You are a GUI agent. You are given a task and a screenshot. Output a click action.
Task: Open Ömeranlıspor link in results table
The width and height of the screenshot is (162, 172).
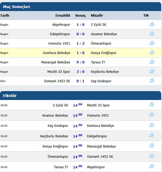point(101,44)
